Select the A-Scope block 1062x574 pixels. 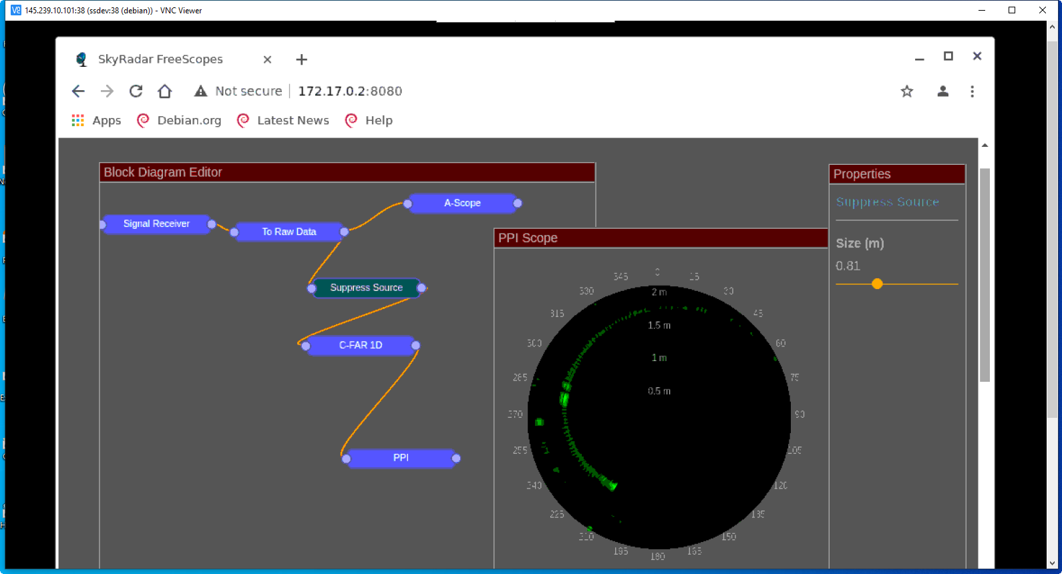[x=462, y=204]
